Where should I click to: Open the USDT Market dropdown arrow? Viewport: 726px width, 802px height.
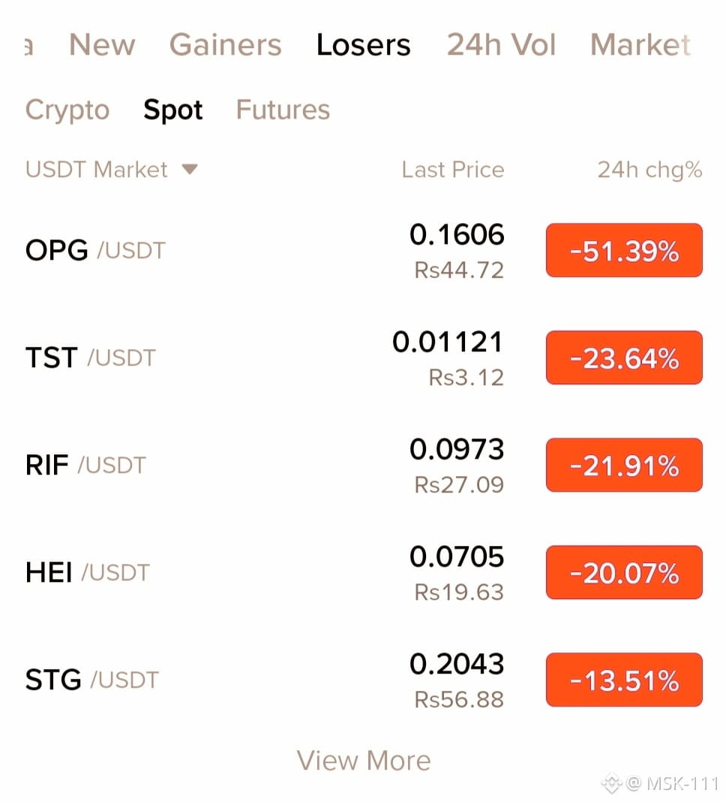pos(190,169)
